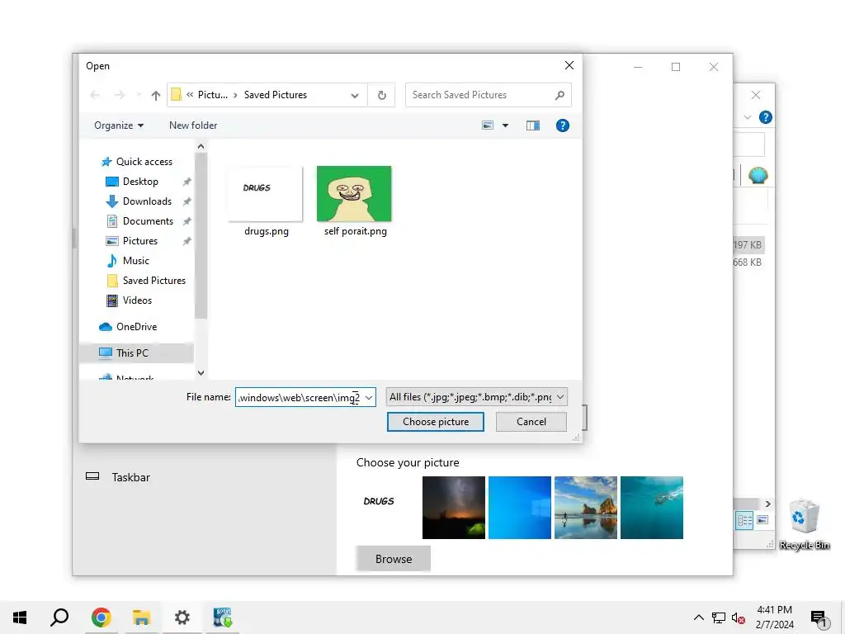Click the search magnifier in Saved Pictures box
The height and width of the screenshot is (634, 845).
click(560, 96)
